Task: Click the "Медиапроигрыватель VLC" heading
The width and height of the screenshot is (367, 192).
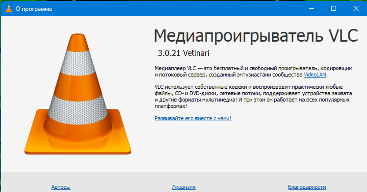Action: pos(256,36)
